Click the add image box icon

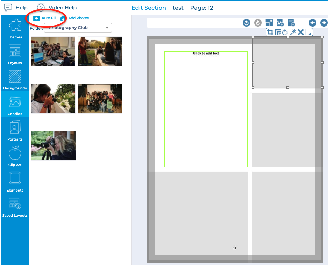pyautogui.click(x=280, y=23)
